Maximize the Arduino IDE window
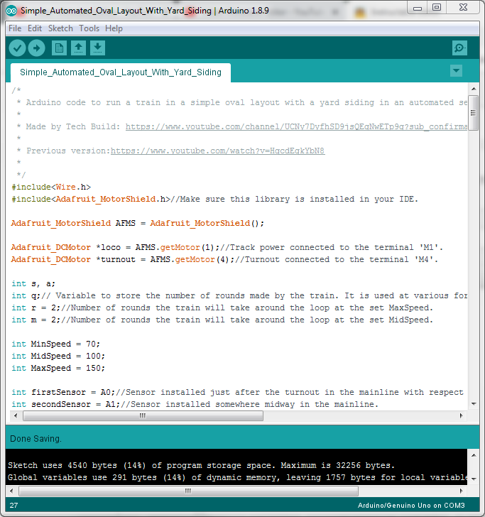Image resolution: width=485 pixels, height=517 pixels. coord(437,7)
